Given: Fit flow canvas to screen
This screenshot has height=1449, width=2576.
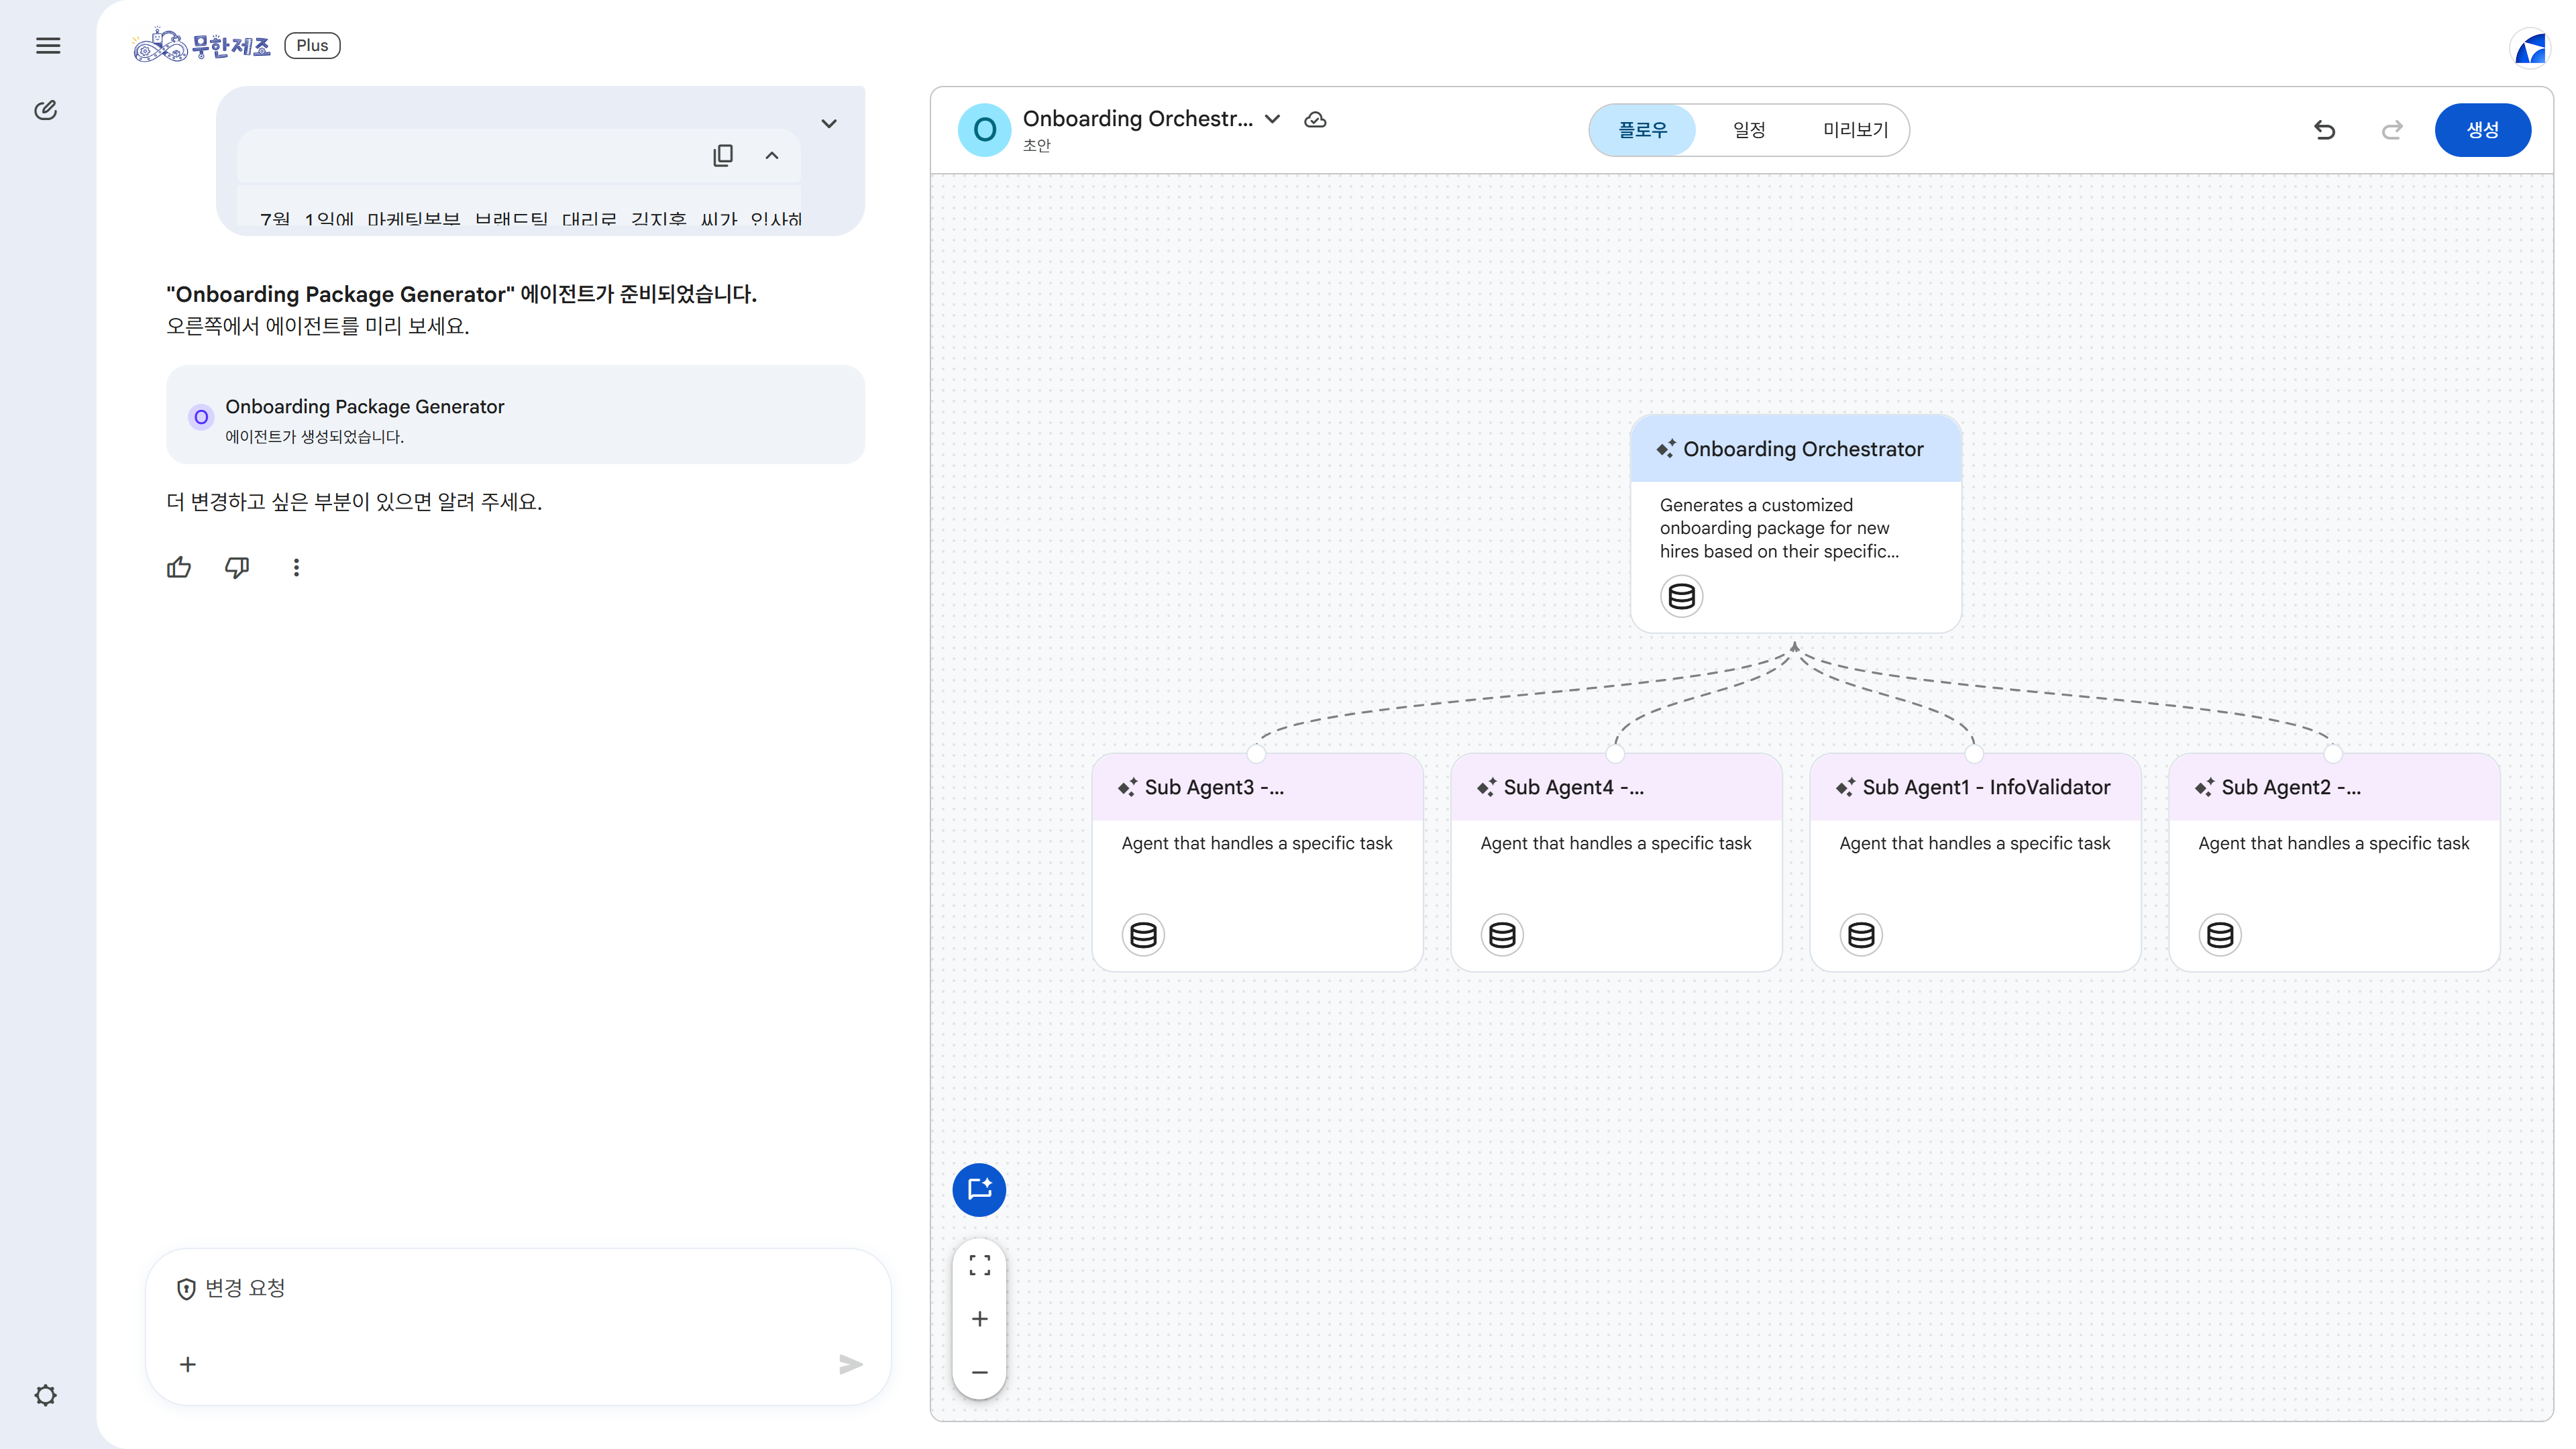Looking at the screenshot, I should click(x=980, y=1266).
